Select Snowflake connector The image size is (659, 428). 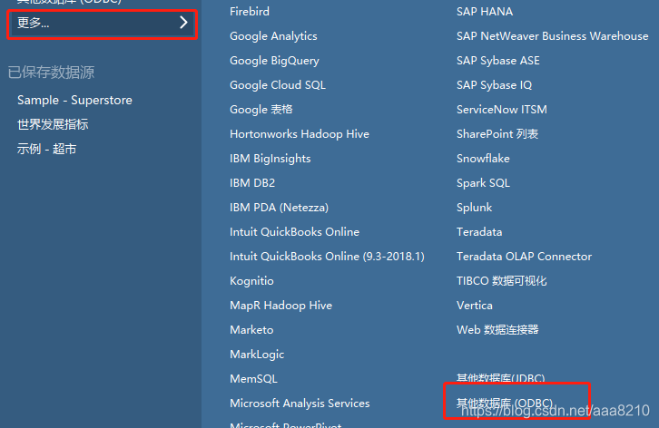(483, 159)
